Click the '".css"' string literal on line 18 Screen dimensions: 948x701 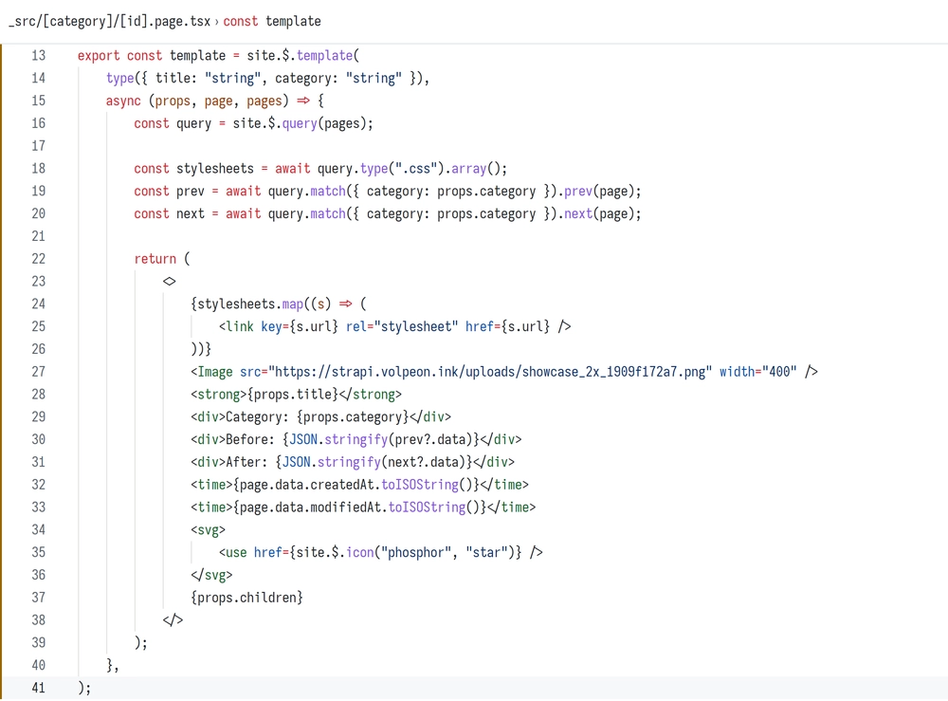pyautogui.click(x=416, y=169)
